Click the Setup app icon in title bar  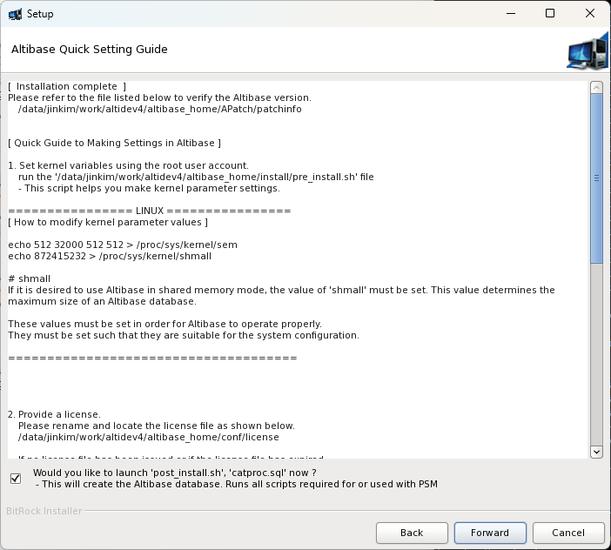[15, 14]
